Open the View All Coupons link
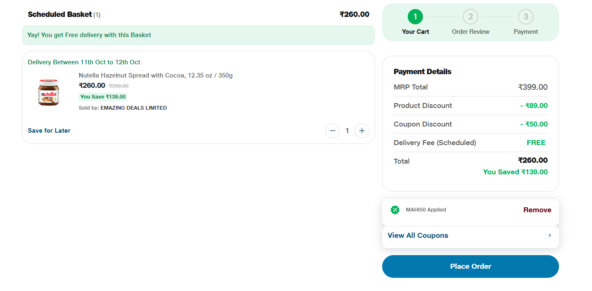The height and width of the screenshot is (291, 592). click(418, 235)
